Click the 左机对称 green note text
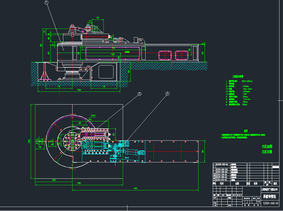The image size is (283, 211). pos(267,152)
